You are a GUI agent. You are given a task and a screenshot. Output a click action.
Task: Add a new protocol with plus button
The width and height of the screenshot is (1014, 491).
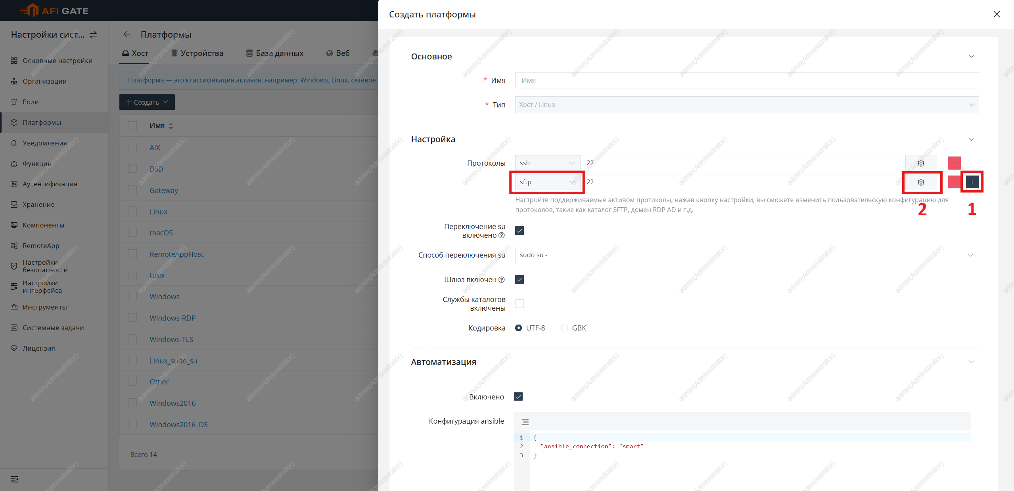pyautogui.click(x=972, y=182)
